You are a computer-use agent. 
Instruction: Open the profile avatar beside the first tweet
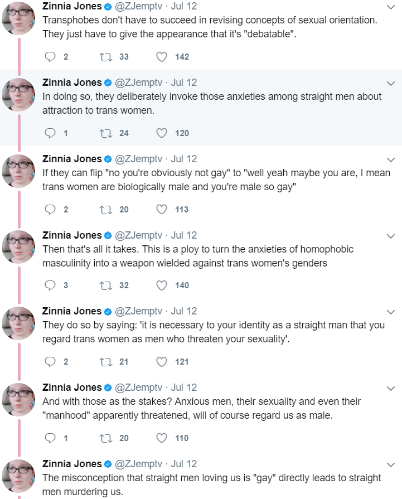pyautogui.click(x=19, y=18)
